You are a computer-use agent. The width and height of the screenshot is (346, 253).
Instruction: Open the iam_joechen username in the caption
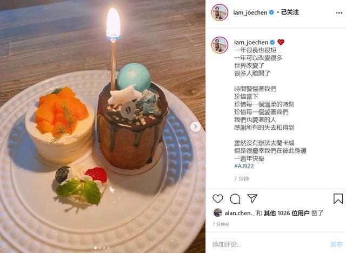pyautogui.click(x=251, y=42)
